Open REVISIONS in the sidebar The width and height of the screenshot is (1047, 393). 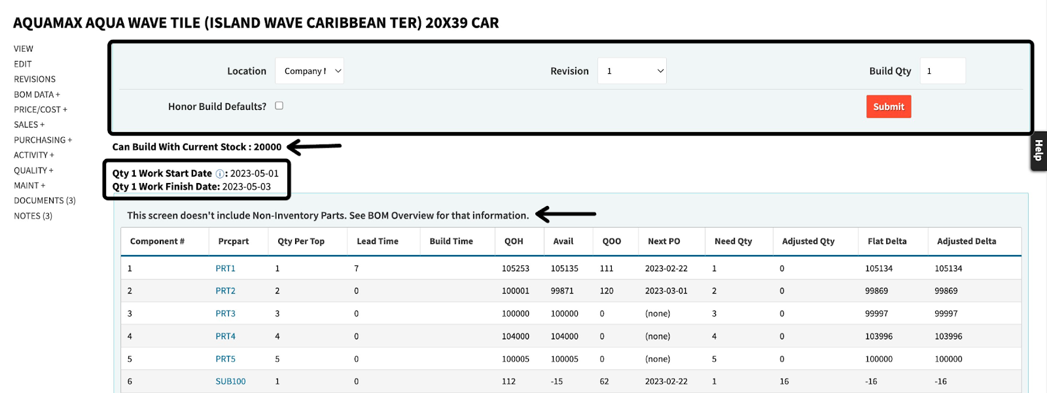(x=35, y=79)
